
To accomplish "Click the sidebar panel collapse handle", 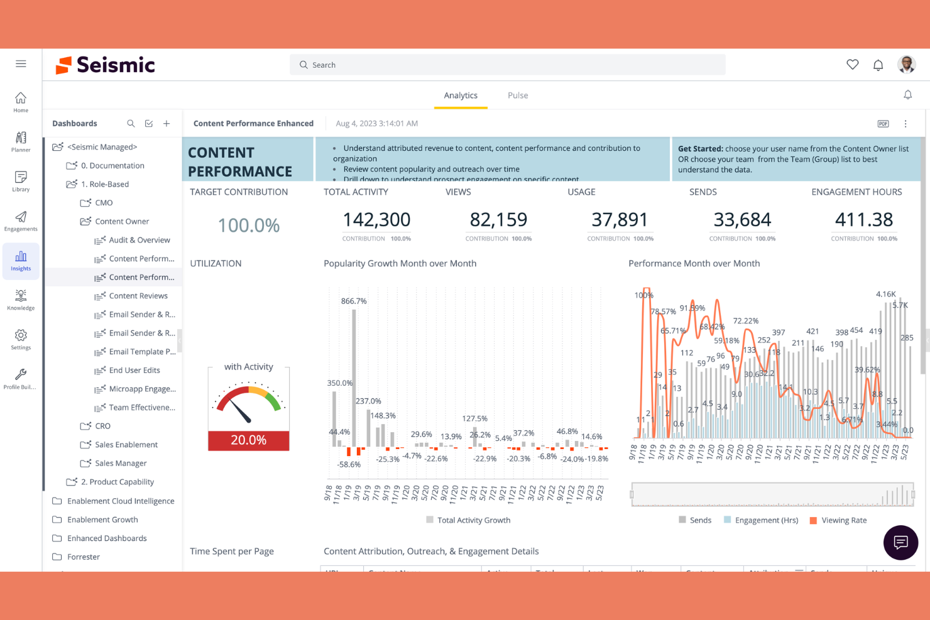I will [179, 341].
